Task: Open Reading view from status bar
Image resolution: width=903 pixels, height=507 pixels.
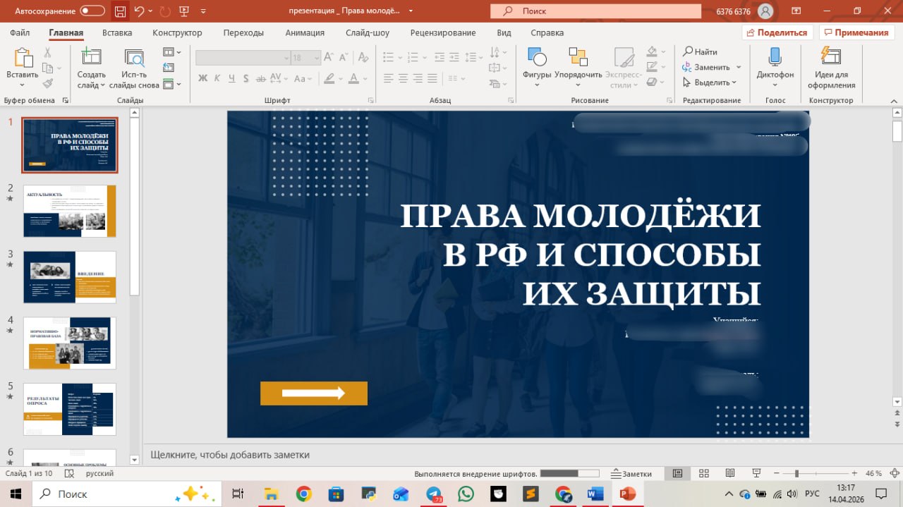Action: point(730,473)
